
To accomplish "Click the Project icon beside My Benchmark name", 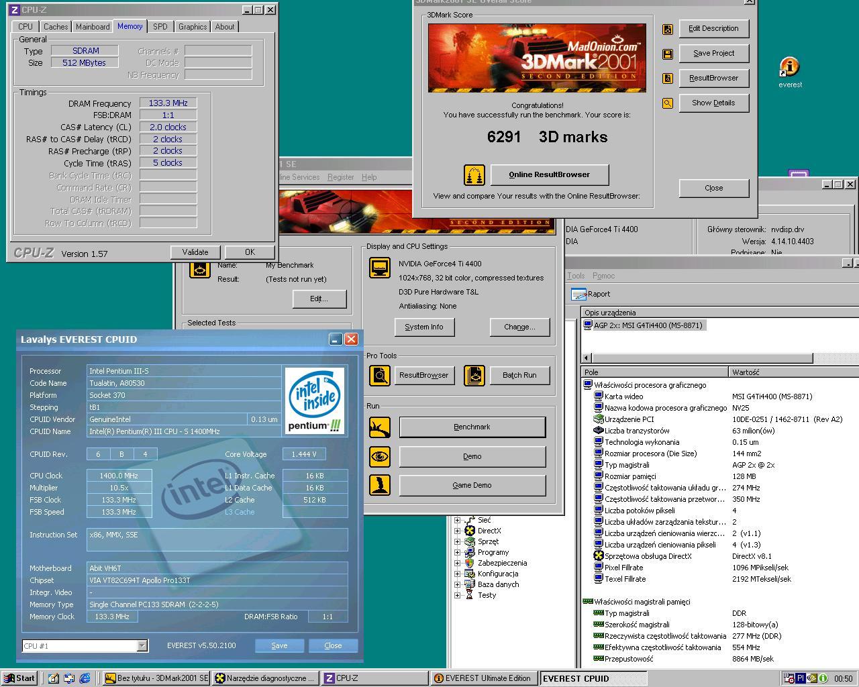I will [x=200, y=268].
